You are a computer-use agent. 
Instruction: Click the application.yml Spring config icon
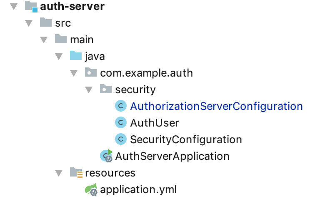click(x=91, y=189)
